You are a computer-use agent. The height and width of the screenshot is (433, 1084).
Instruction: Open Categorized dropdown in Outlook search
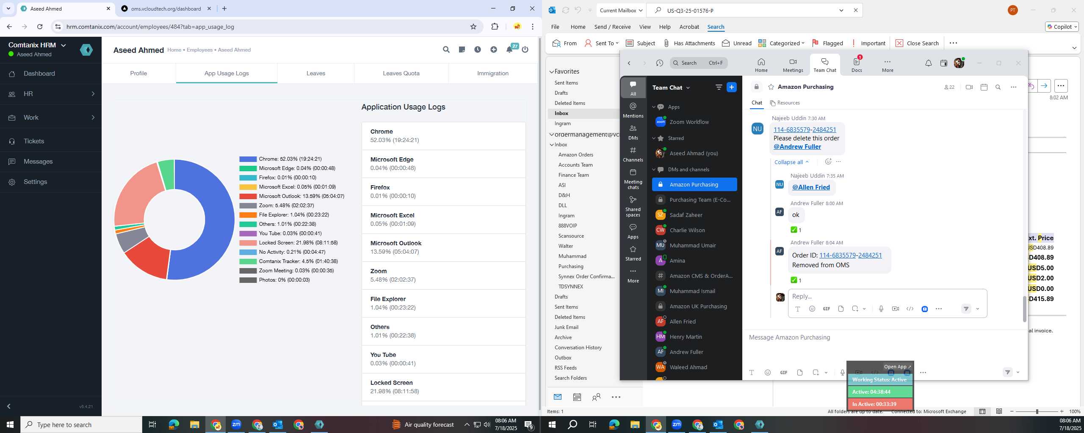tap(781, 43)
